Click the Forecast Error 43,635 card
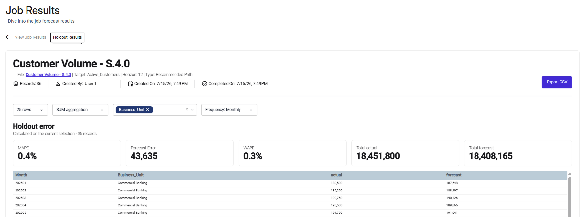 pyautogui.click(x=180, y=153)
